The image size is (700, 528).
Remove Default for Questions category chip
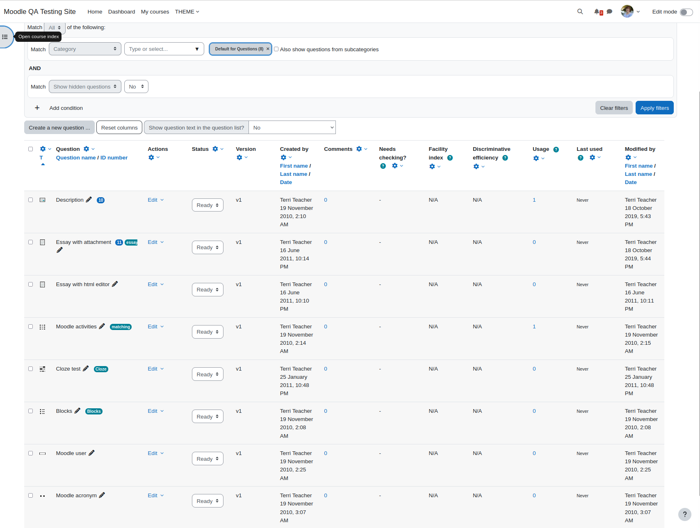tap(268, 49)
